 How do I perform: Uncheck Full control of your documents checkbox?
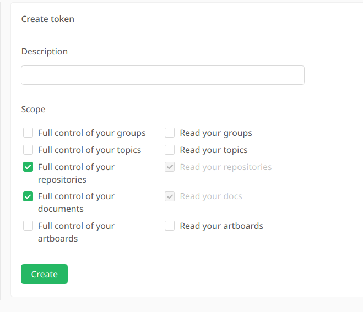pyautogui.click(x=28, y=196)
